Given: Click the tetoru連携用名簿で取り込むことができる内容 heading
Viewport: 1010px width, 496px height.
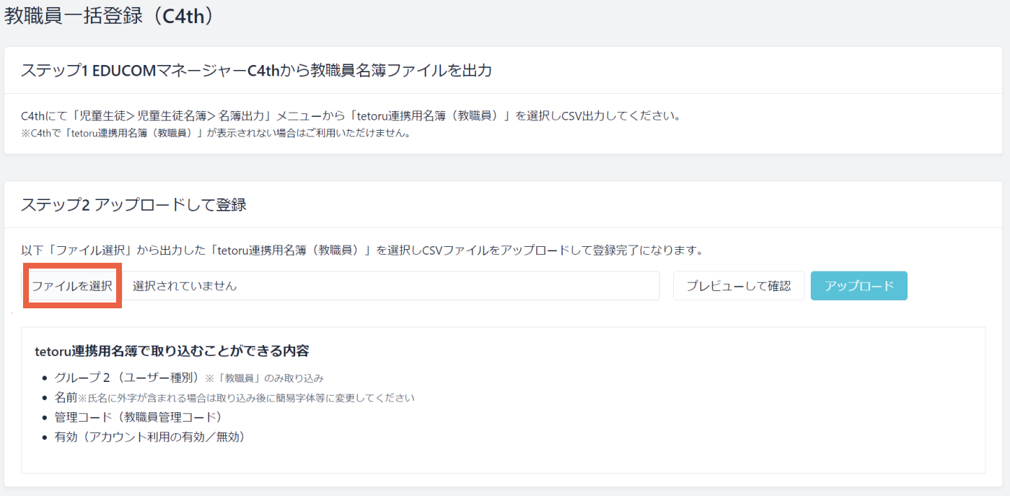Looking at the screenshot, I should click(172, 351).
